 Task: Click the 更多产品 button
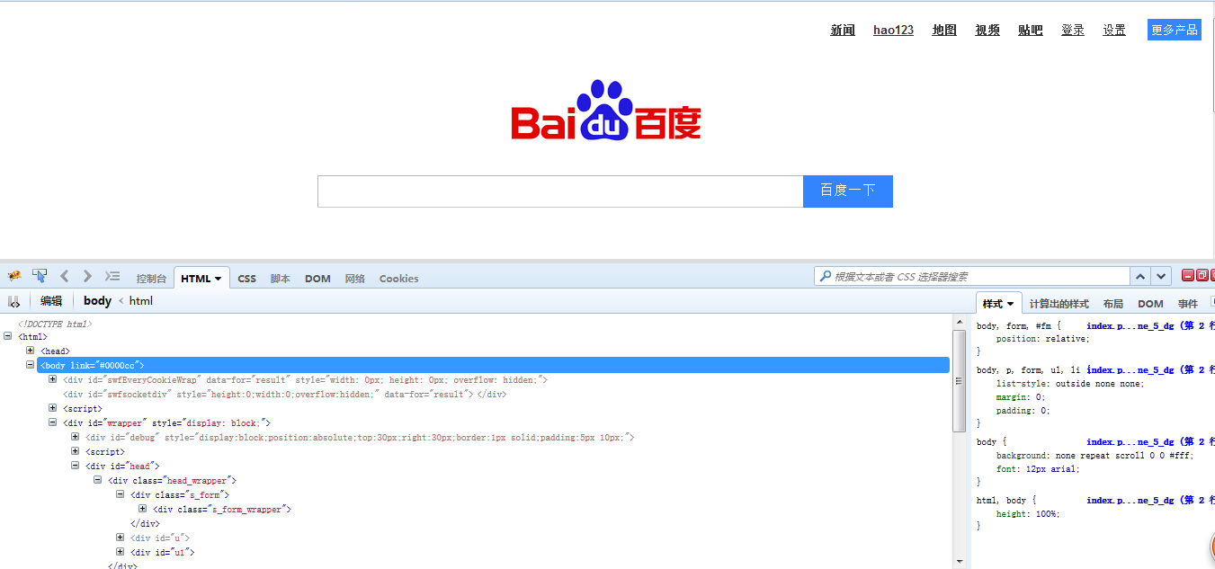click(x=1175, y=30)
